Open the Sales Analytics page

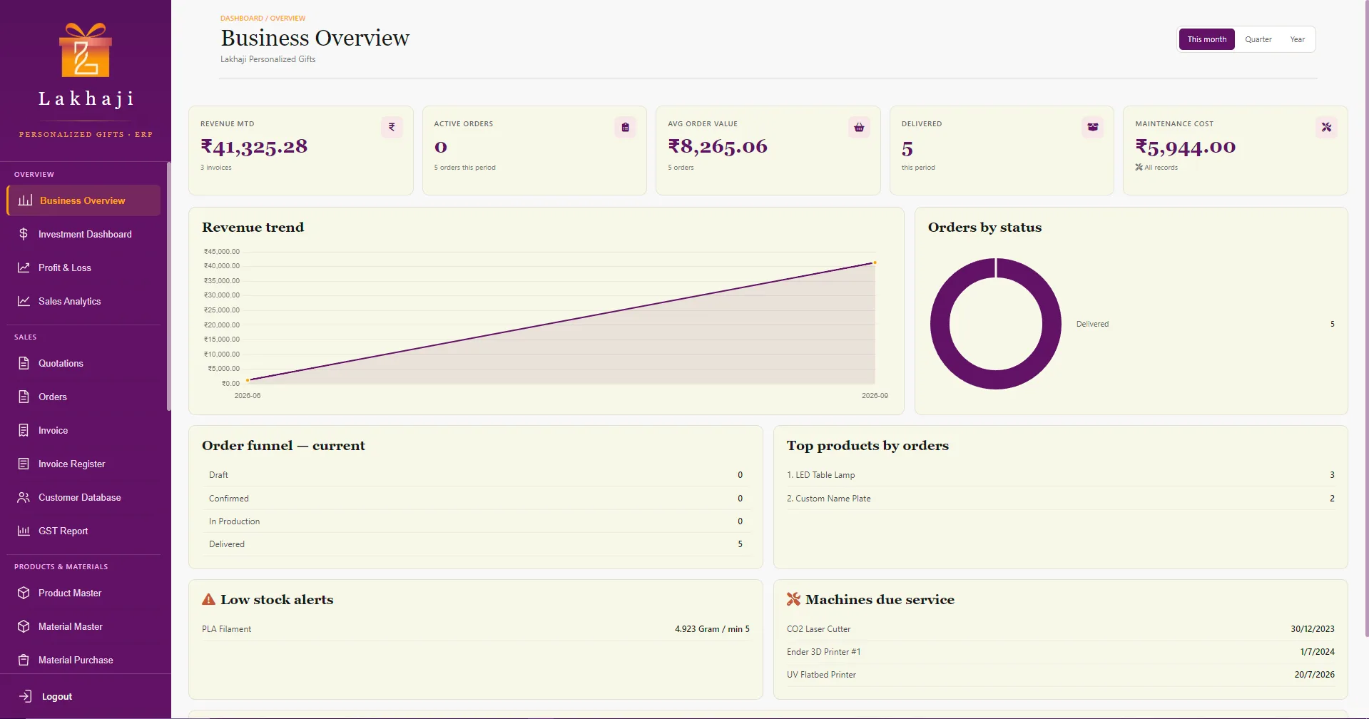click(83, 301)
